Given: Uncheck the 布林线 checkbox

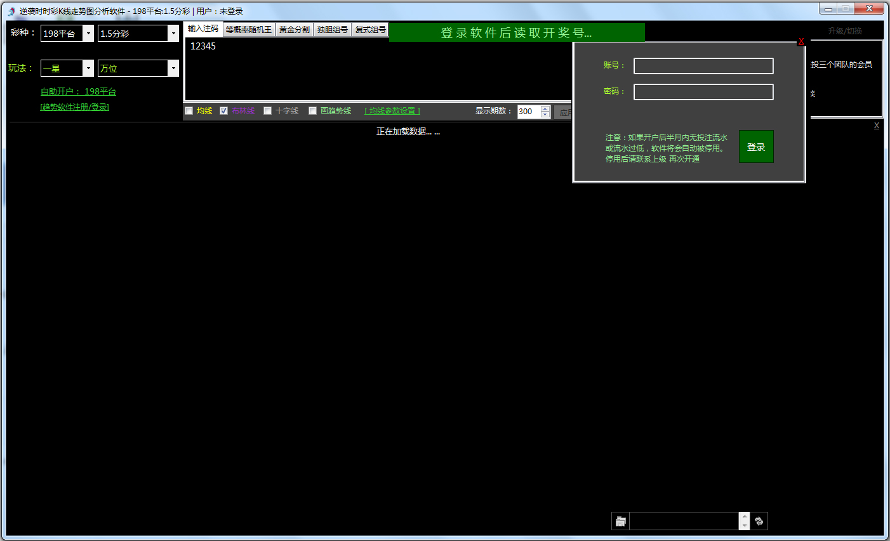Looking at the screenshot, I should (x=223, y=111).
